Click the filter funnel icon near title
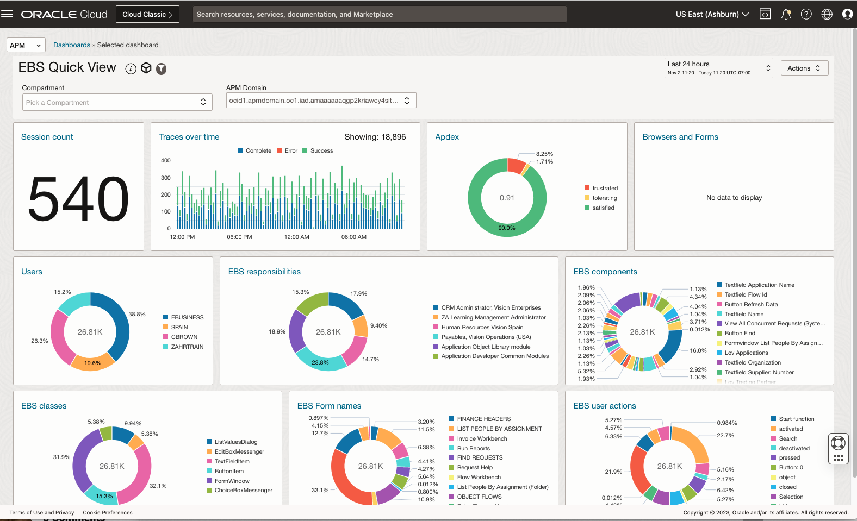The height and width of the screenshot is (521, 857). (x=162, y=68)
